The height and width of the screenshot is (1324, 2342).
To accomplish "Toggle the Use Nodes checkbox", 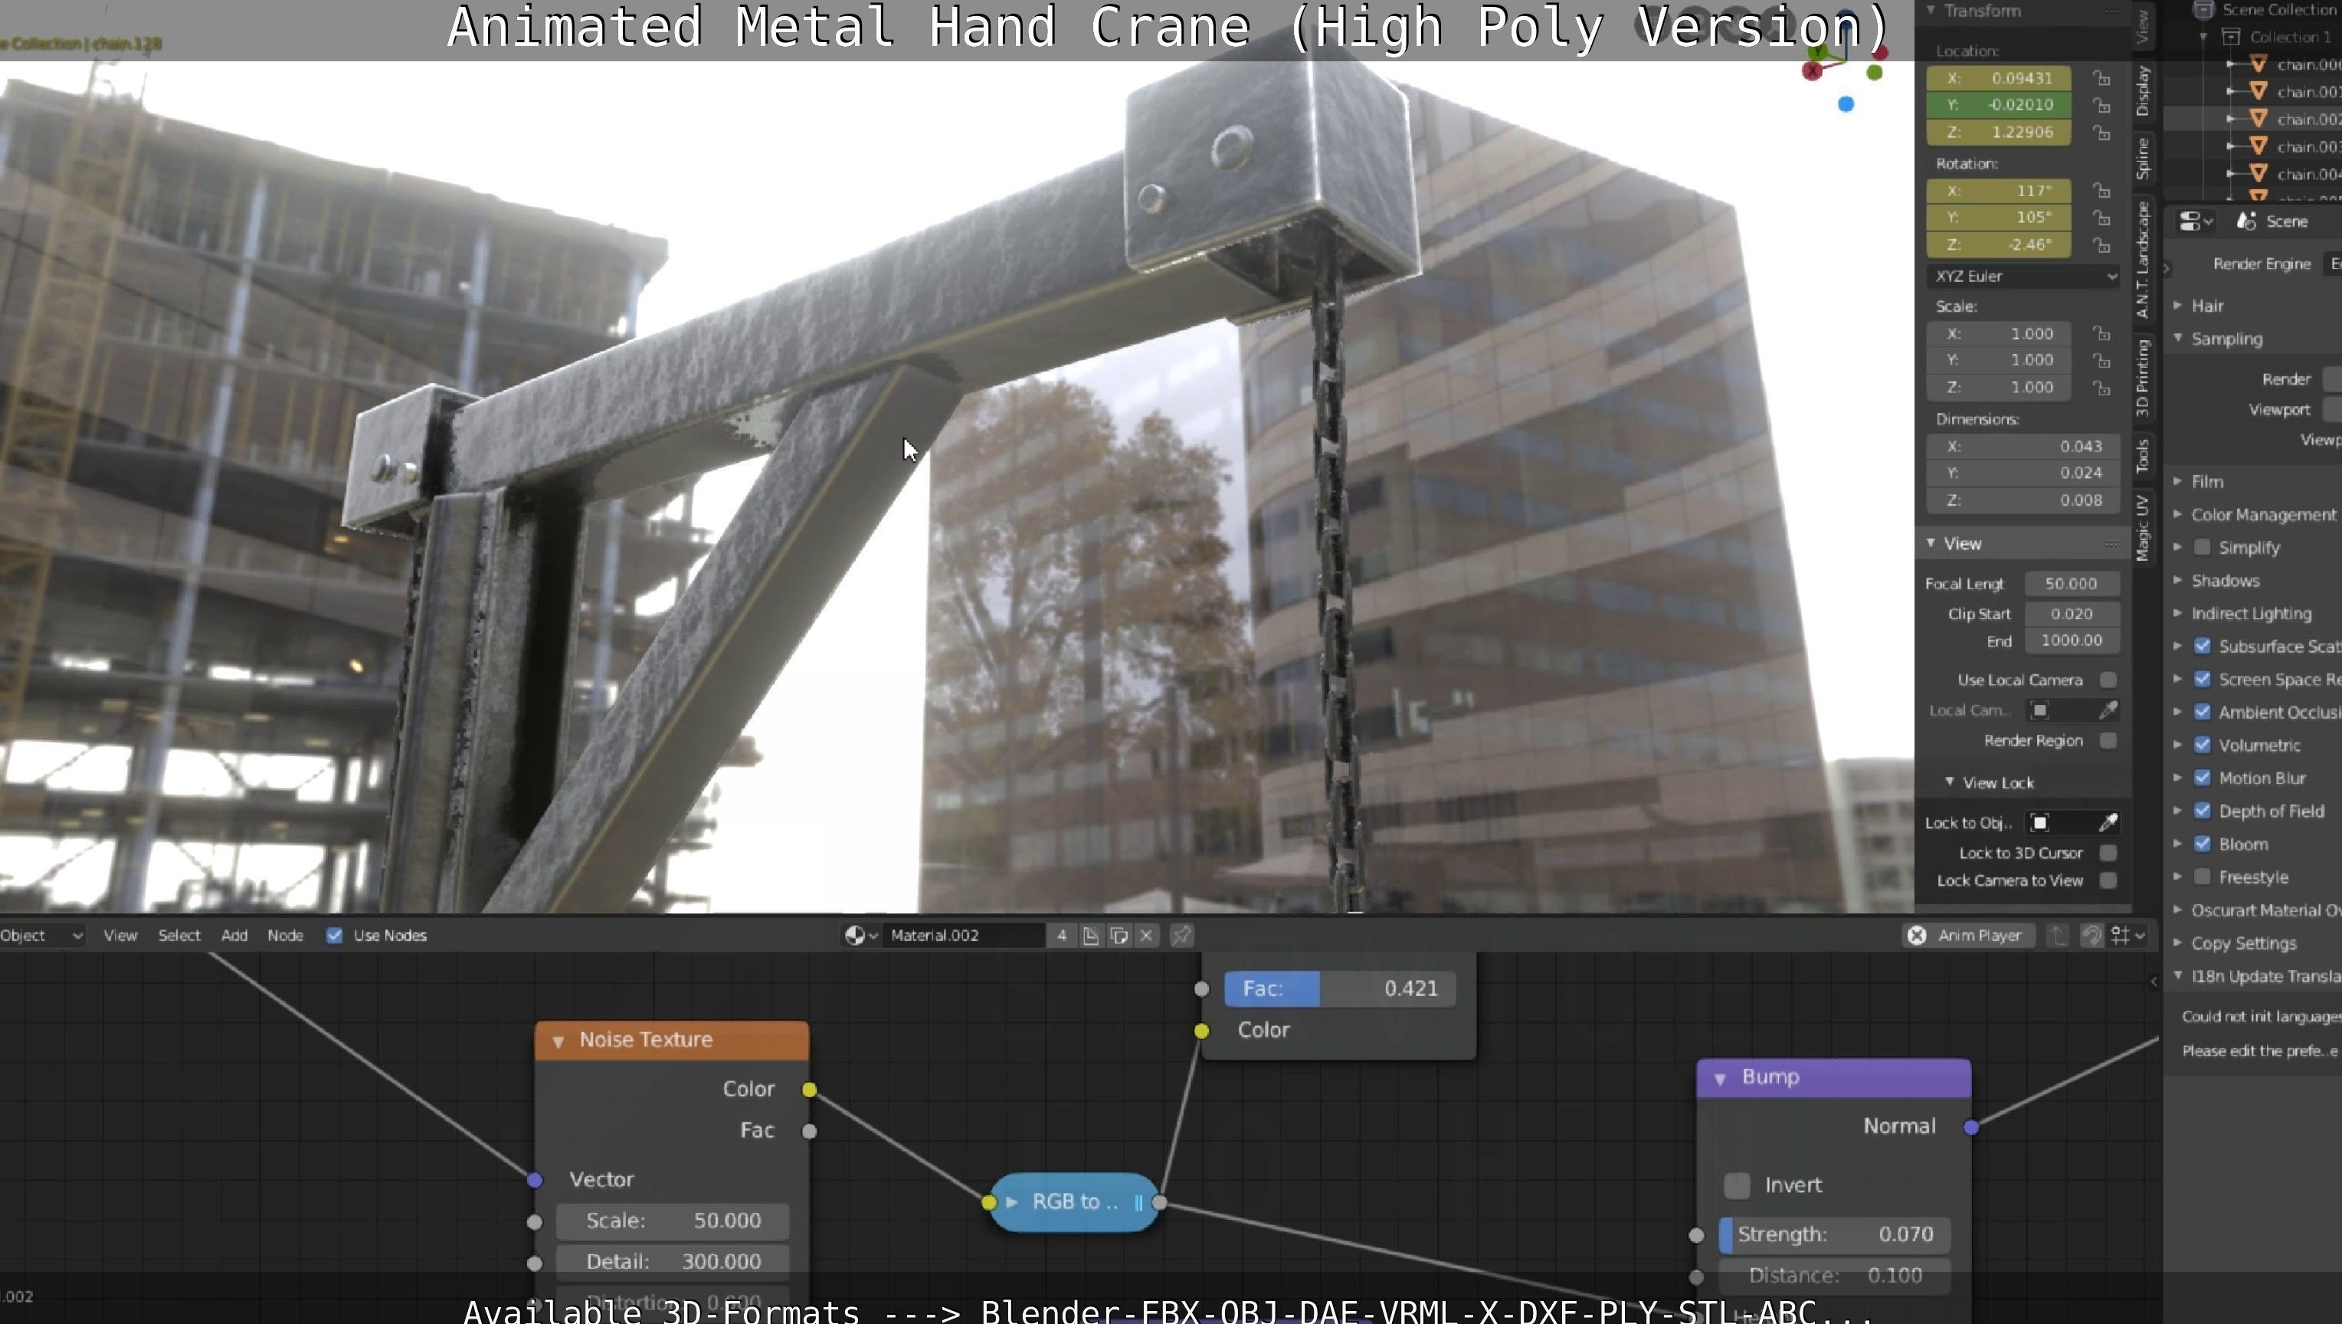I will click(x=335, y=935).
